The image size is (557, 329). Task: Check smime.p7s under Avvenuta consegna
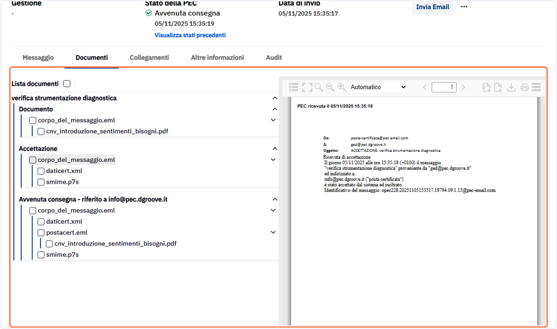click(x=41, y=255)
